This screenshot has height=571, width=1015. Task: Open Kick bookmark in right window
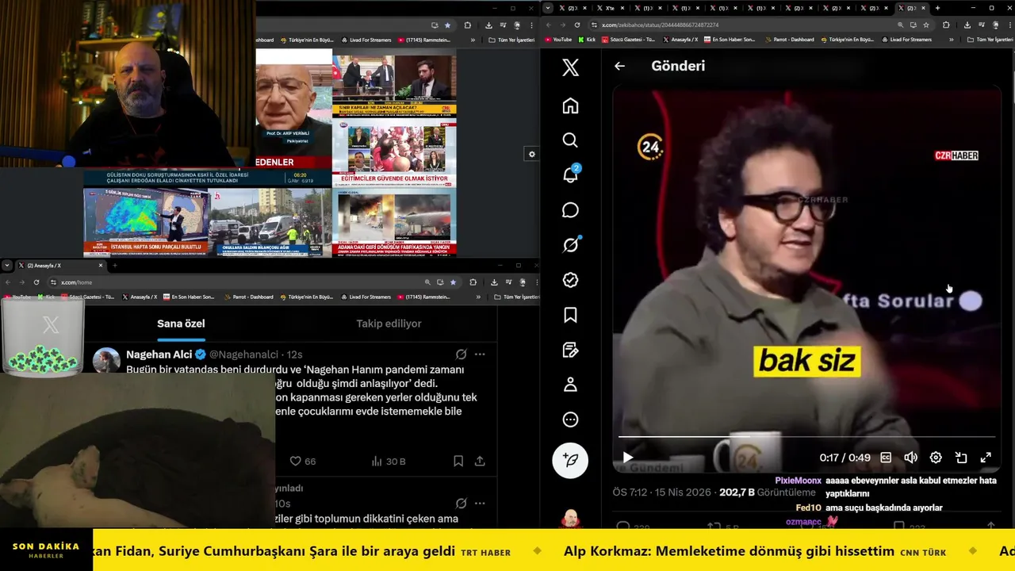(x=588, y=40)
